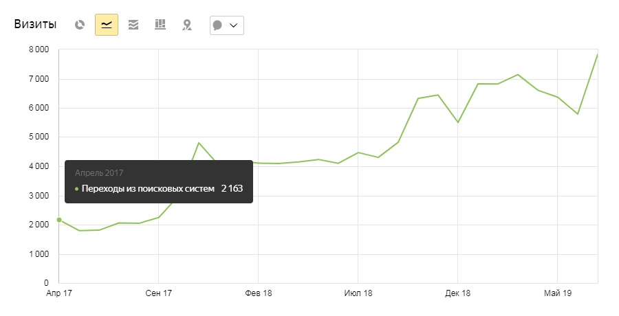The height and width of the screenshot is (316, 619).
Task: Select the line chart view icon
Action: click(x=107, y=25)
